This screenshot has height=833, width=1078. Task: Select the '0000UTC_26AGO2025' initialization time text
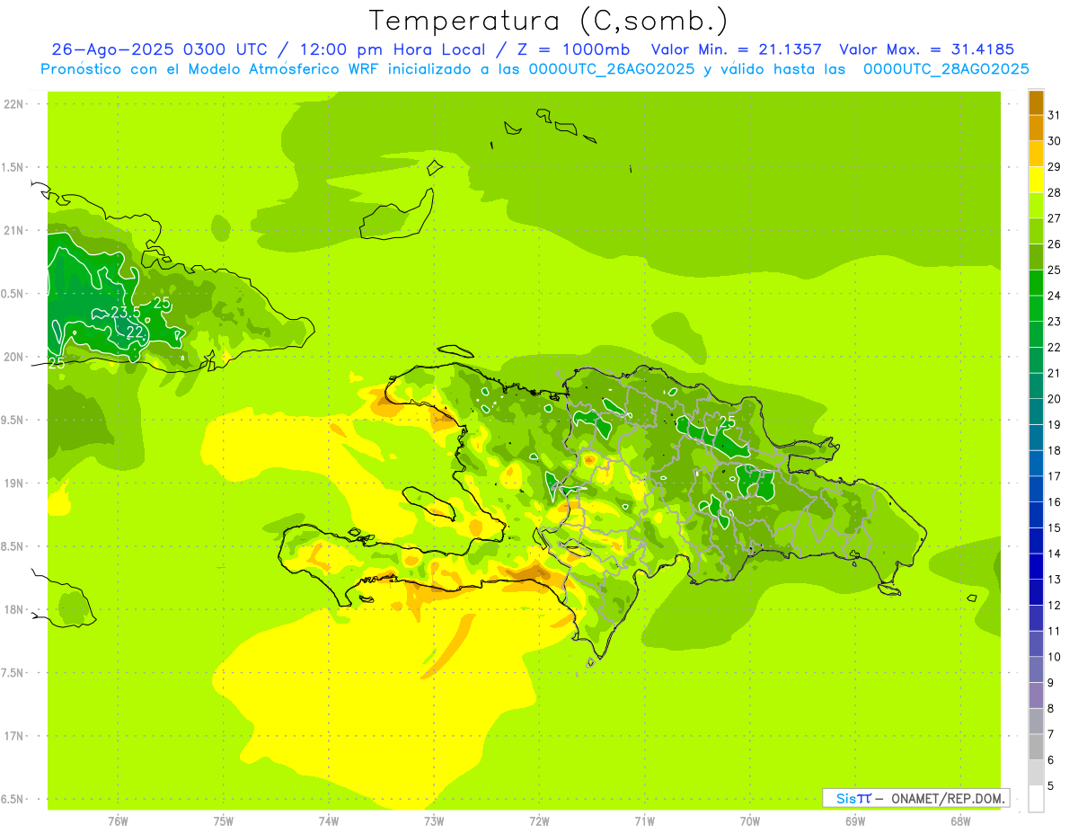click(613, 69)
